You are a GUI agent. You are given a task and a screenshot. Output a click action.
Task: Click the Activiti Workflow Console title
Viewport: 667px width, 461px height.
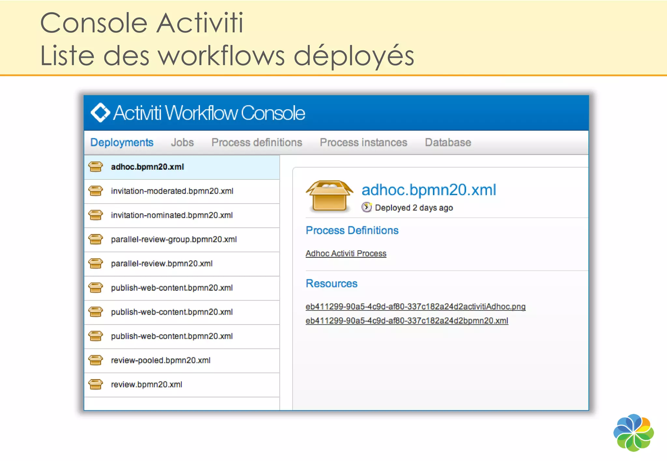coord(209,113)
